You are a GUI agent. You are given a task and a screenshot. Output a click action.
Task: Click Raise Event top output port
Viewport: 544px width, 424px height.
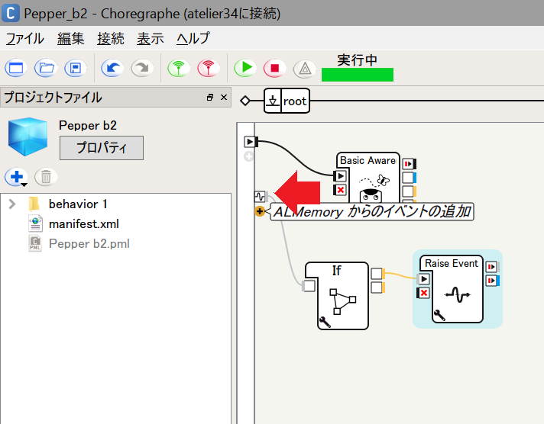coord(492,267)
